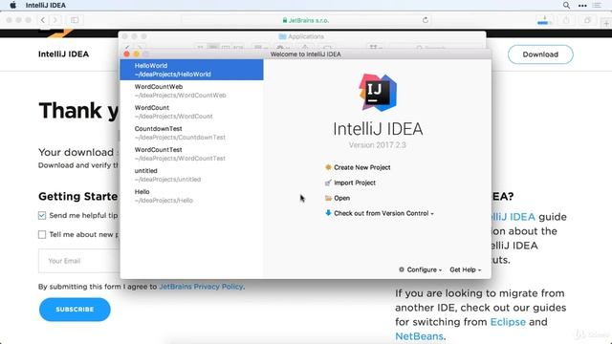
Task: Click the Download button on the web page
Action: pos(540,54)
